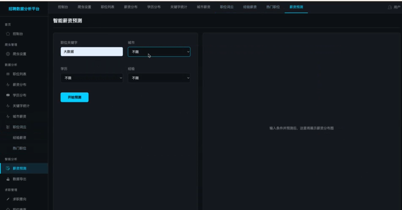The image size is (402, 210).
Task: Click the icon beside 学历分布 in sidebar
Action: click(x=8, y=95)
